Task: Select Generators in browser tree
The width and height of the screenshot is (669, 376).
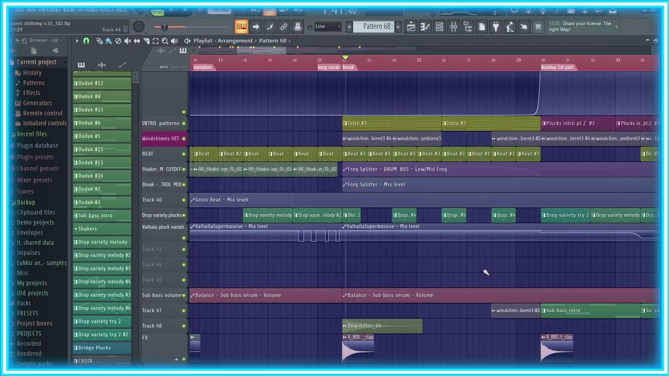Action: (x=37, y=103)
